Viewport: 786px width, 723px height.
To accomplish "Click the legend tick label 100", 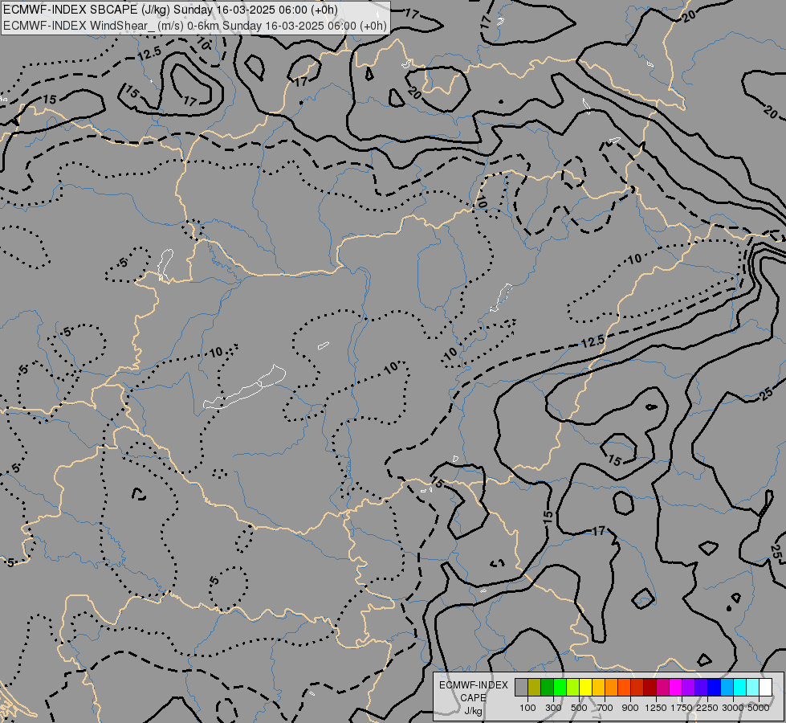I will pos(527,708).
